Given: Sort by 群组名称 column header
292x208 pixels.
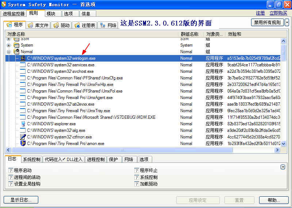Looking at the screenshot, I should [x=192, y=34].
